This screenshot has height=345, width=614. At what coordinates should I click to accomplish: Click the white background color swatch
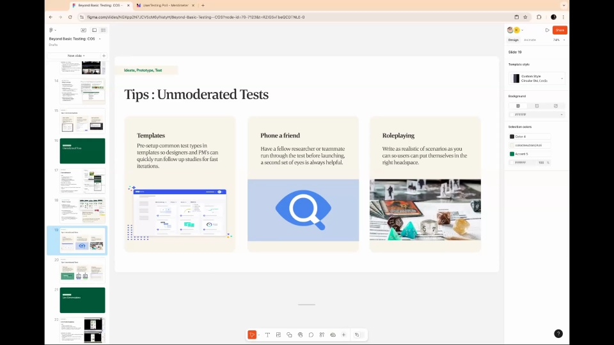coord(512,114)
